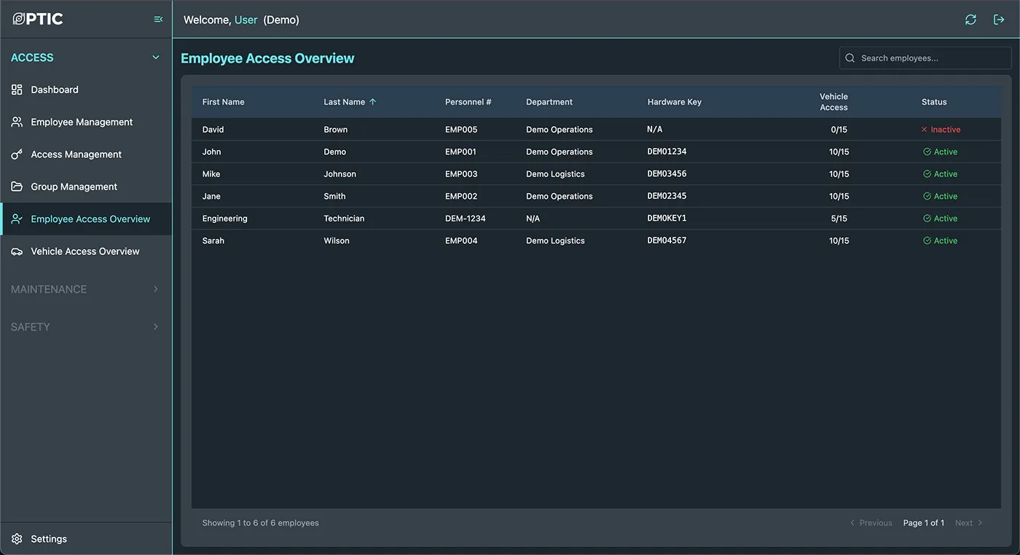Click the OPTIC logo

(38, 19)
